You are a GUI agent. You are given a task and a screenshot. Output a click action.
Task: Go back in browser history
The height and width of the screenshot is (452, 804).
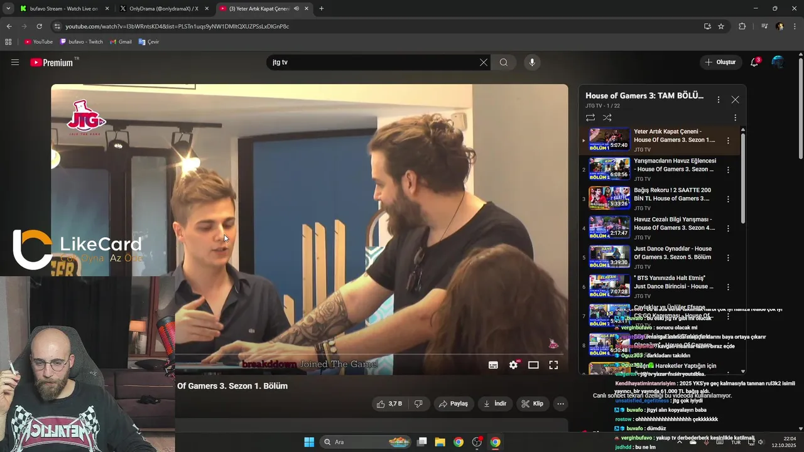click(9, 26)
